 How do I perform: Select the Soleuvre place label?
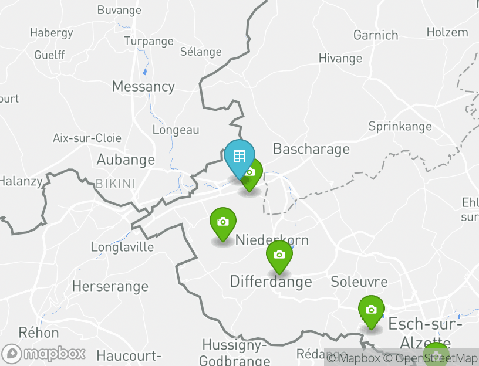[x=359, y=282]
